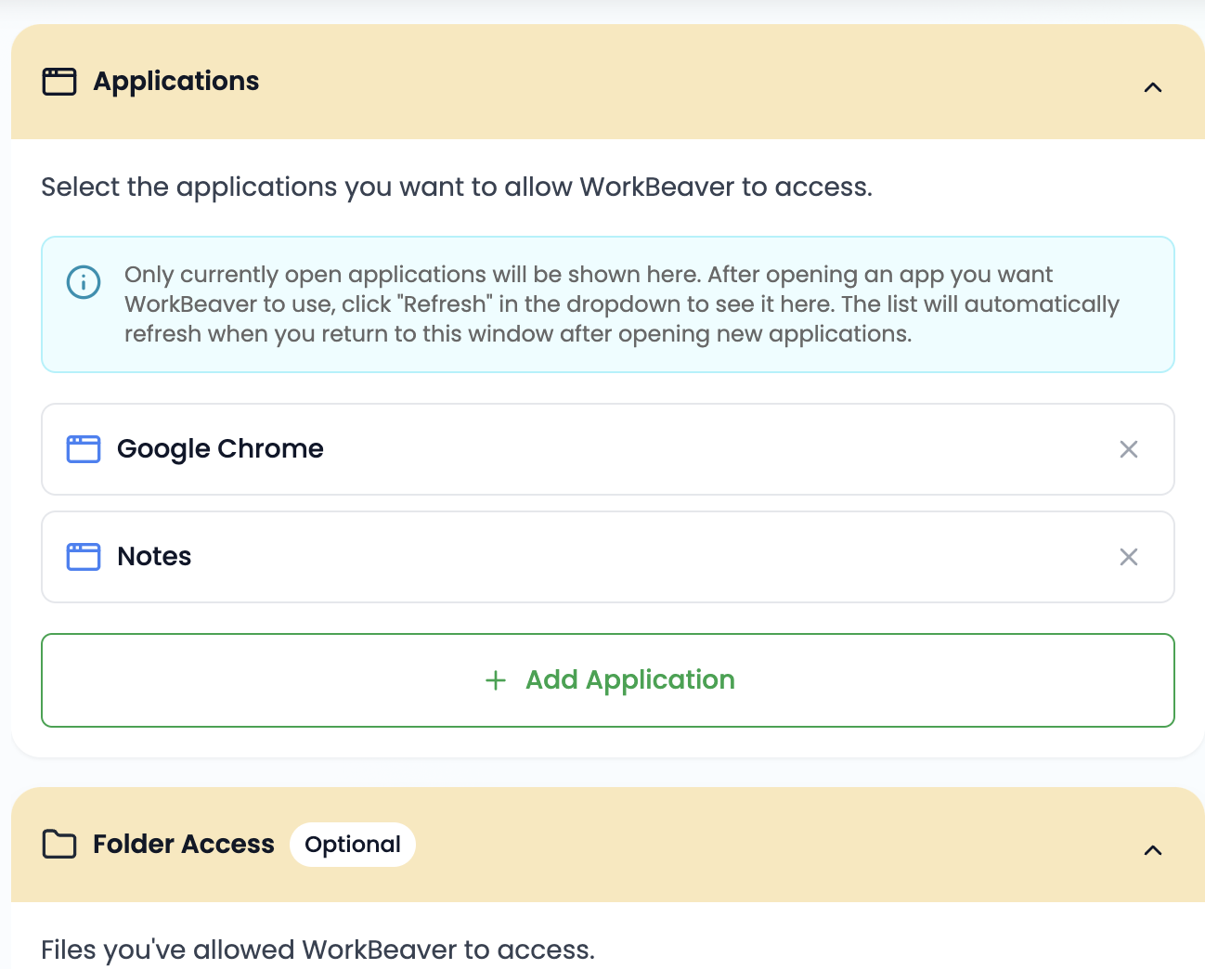Expand the Add Application dropdown

[x=608, y=679]
